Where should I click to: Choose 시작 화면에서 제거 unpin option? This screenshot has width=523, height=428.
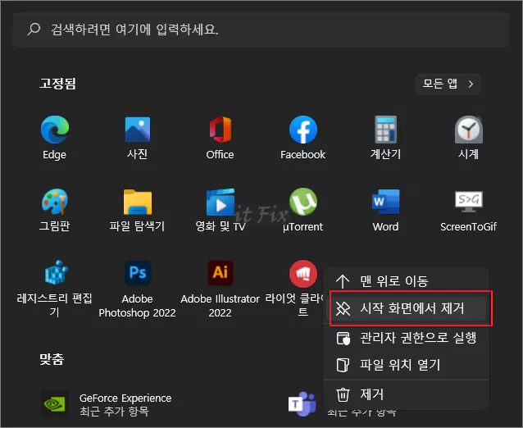tap(407, 309)
